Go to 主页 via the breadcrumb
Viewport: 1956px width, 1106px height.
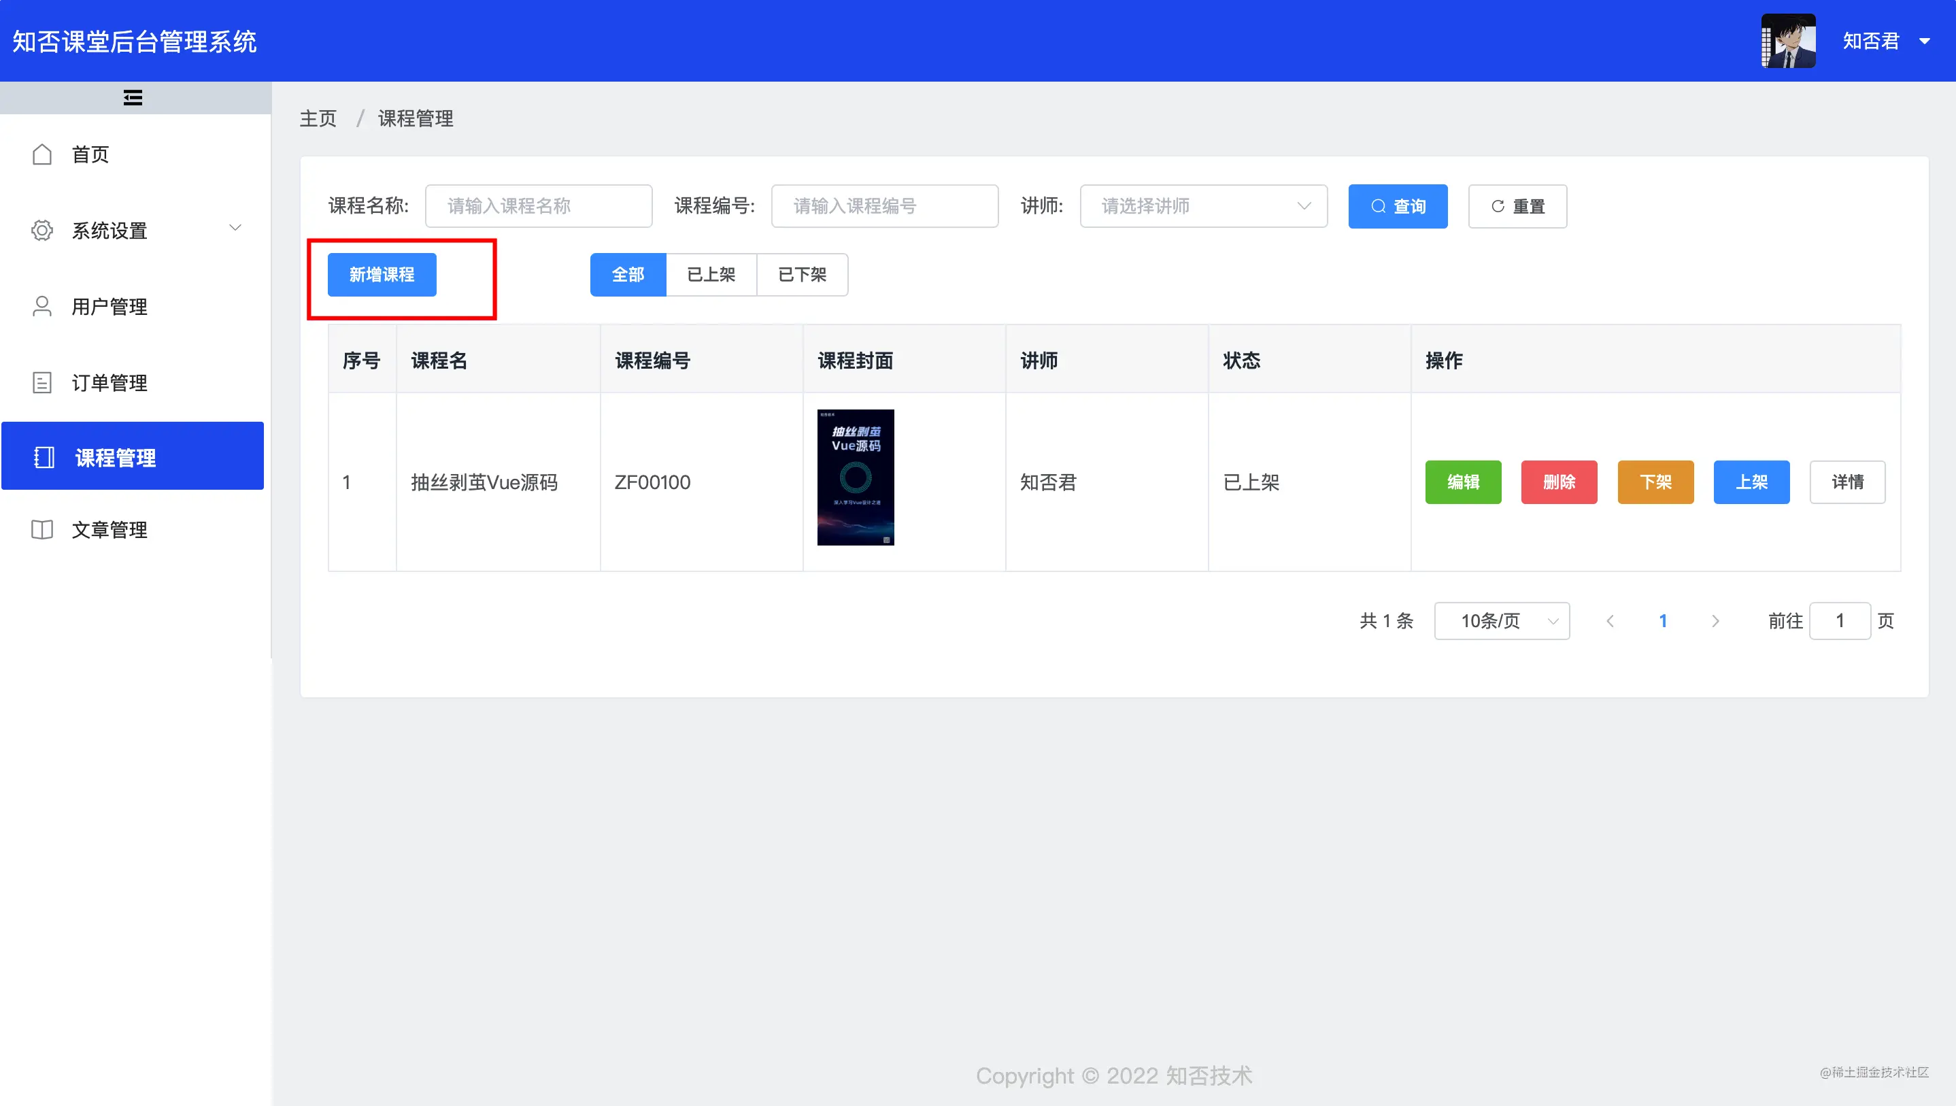(x=318, y=118)
